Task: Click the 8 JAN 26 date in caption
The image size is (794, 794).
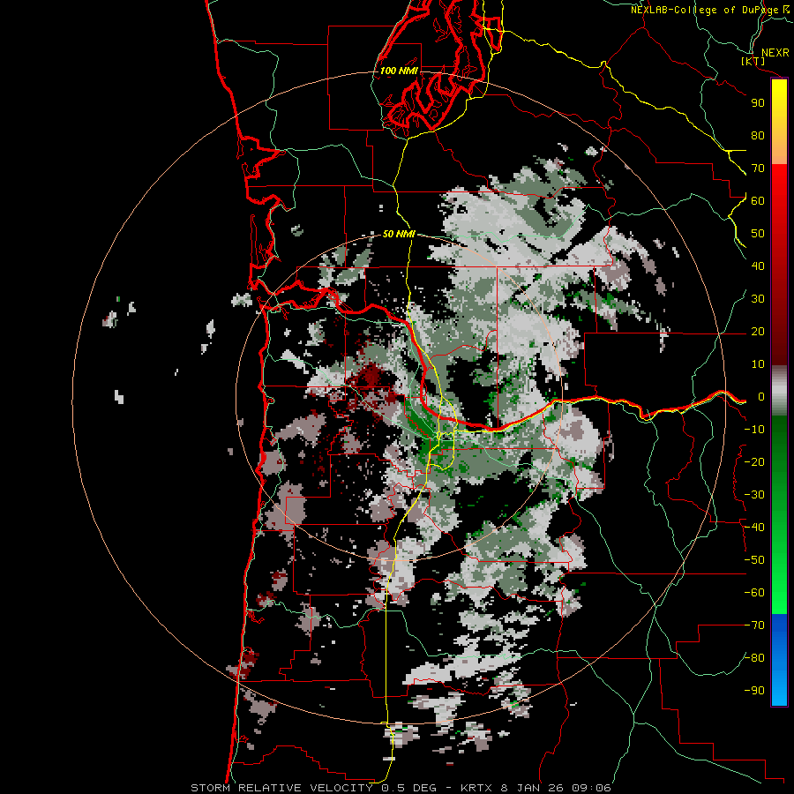Action: 533,788
